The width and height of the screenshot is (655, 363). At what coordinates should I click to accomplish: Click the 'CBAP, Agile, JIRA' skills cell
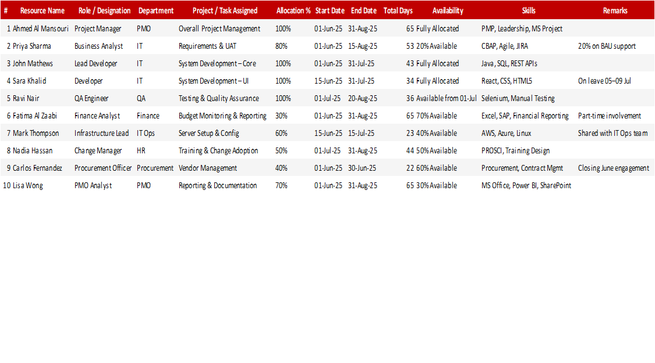pos(505,46)
